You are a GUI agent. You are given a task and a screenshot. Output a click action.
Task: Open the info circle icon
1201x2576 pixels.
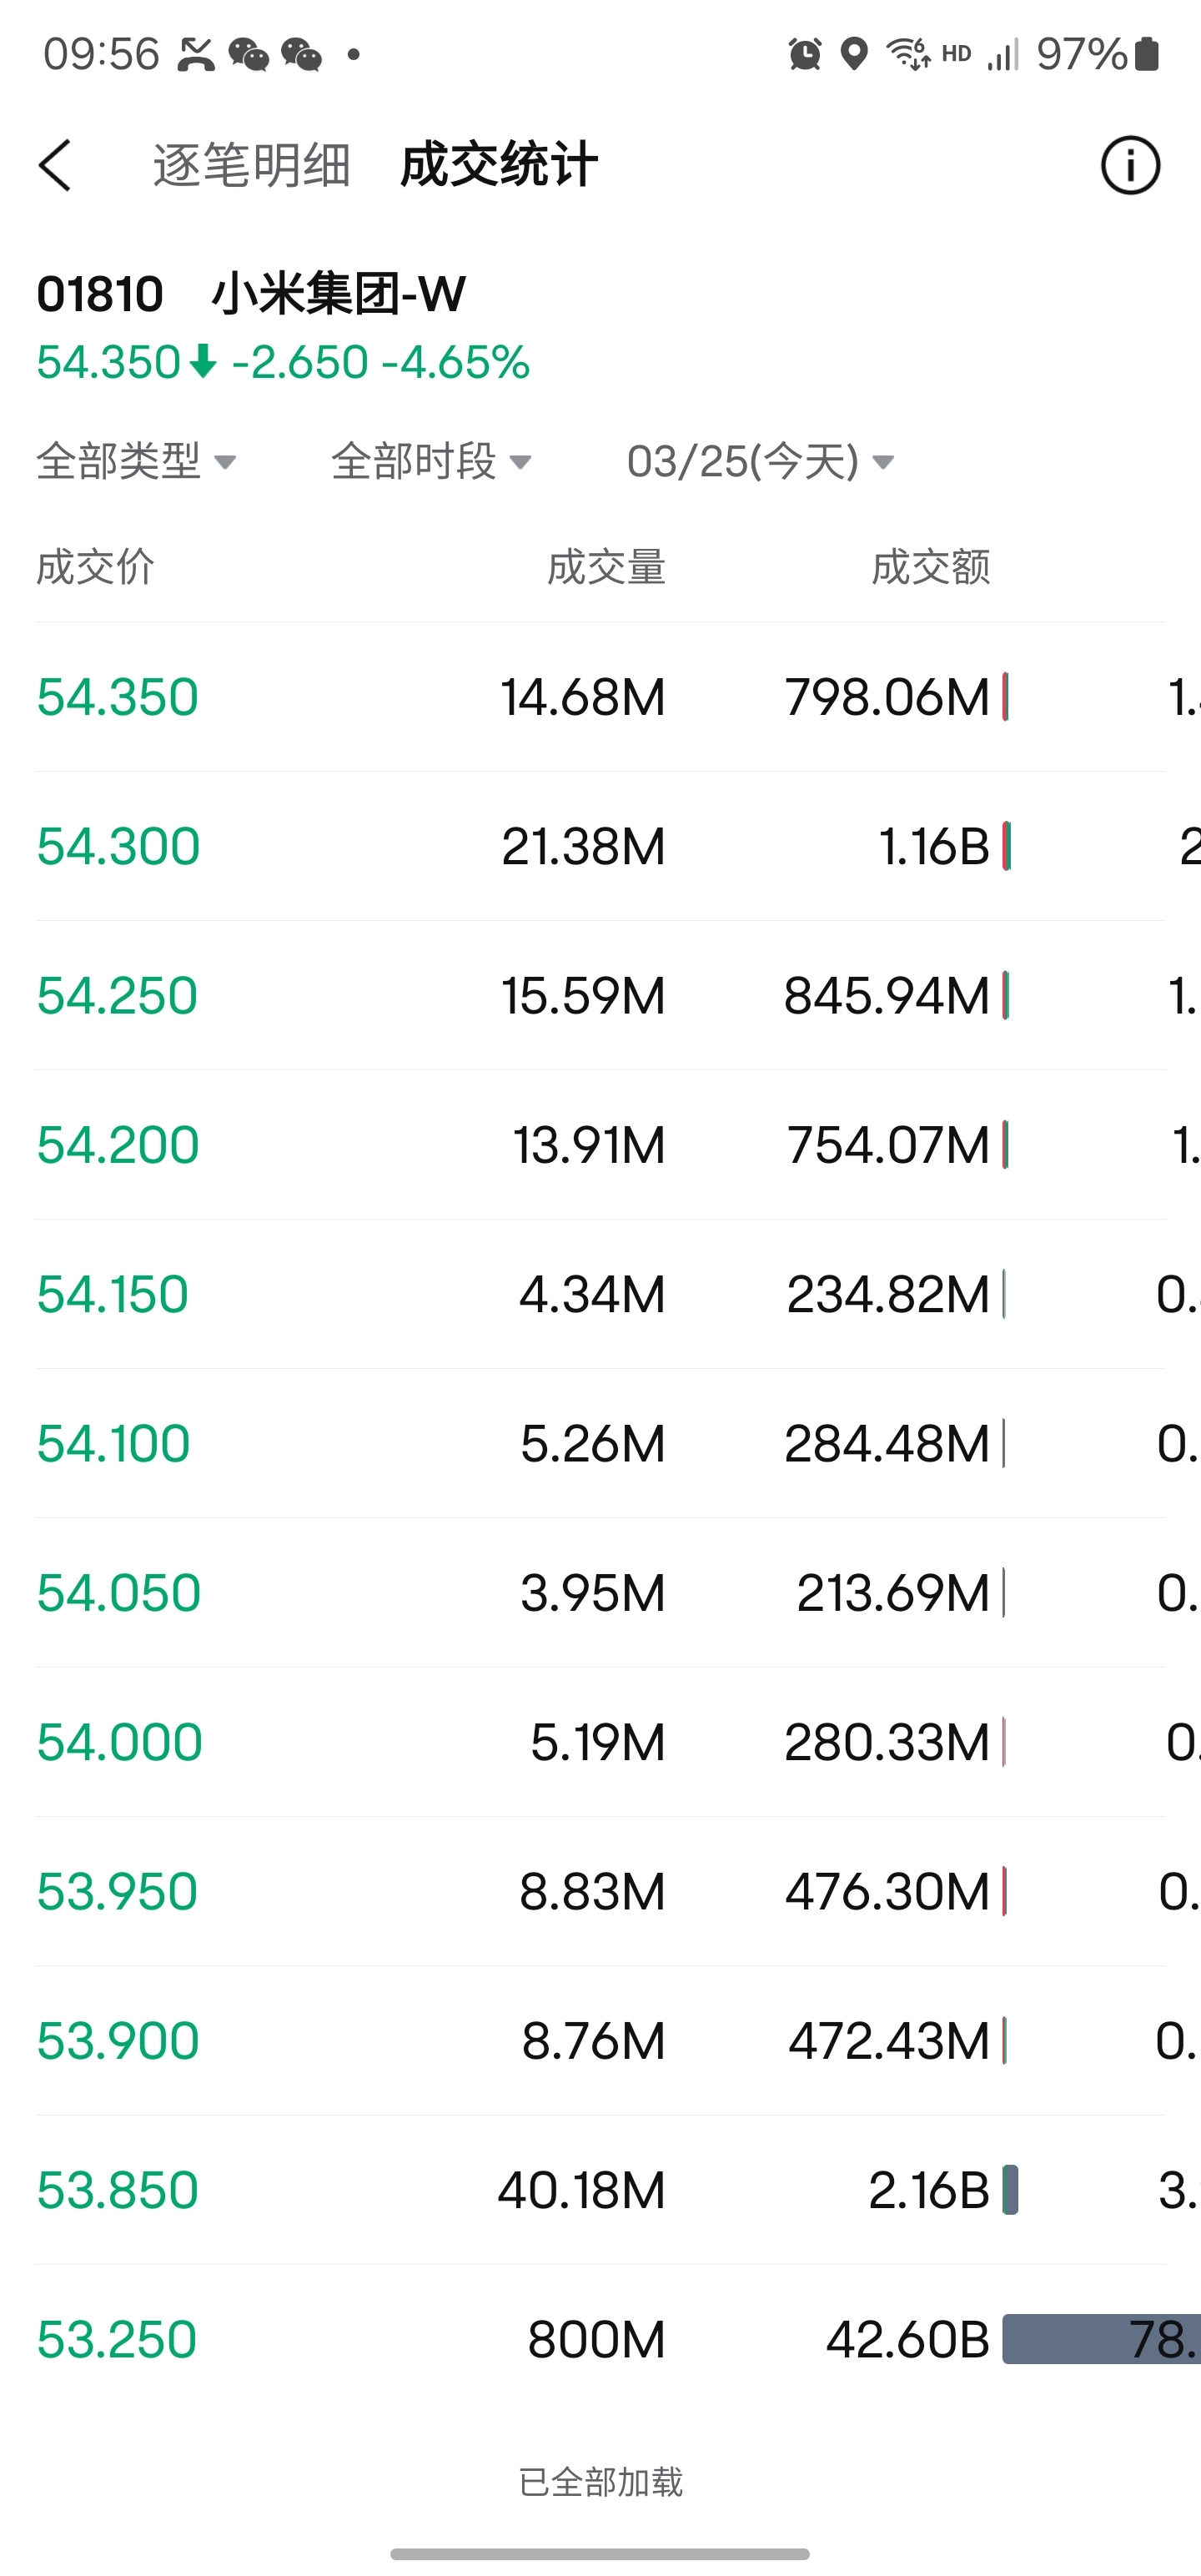click(x=1130, y=165)
